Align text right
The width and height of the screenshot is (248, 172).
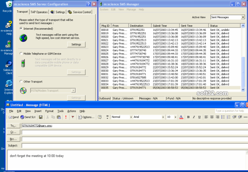pos(218,117)
